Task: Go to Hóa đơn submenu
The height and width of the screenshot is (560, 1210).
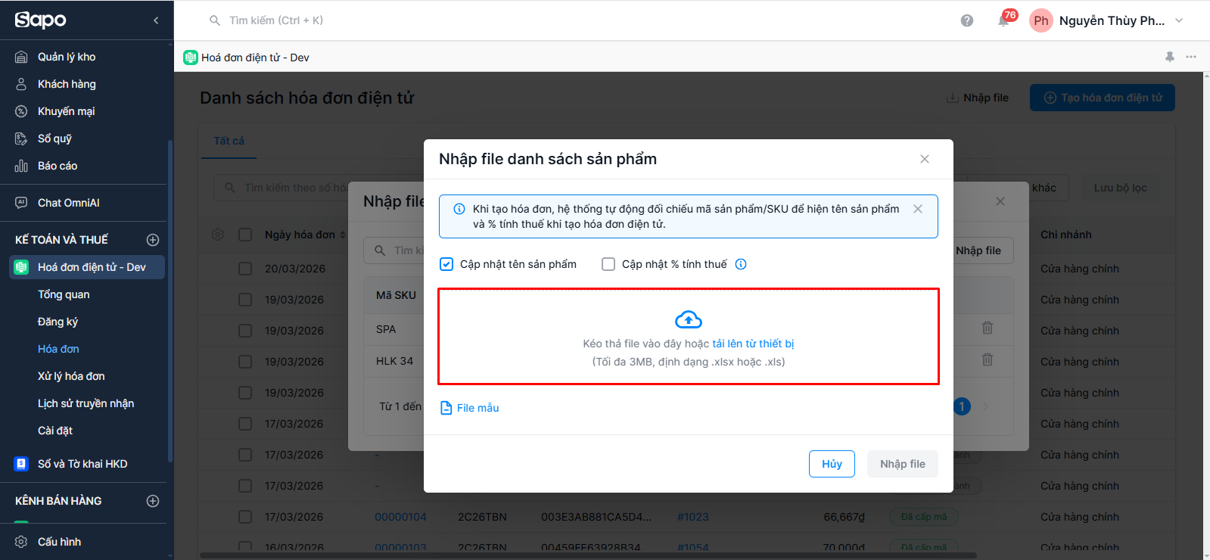Action: click(58, 349)
